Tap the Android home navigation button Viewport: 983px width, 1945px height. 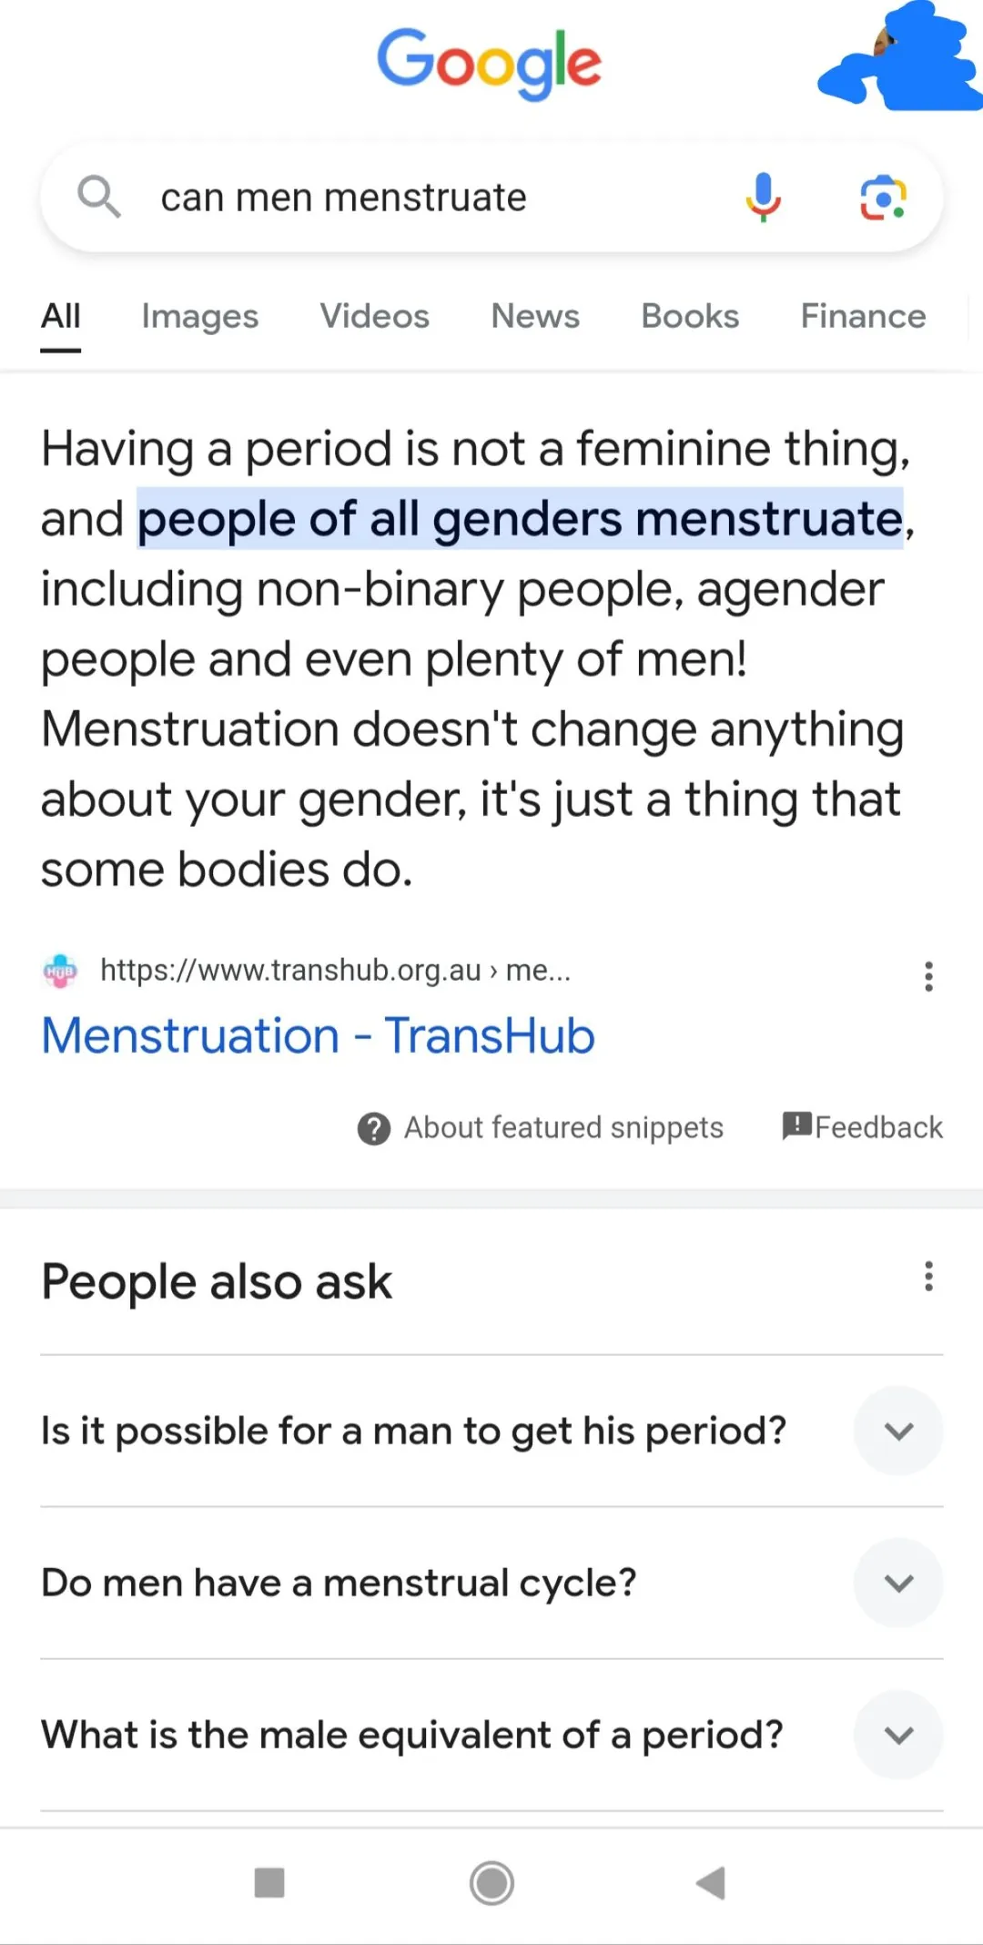491,1883
